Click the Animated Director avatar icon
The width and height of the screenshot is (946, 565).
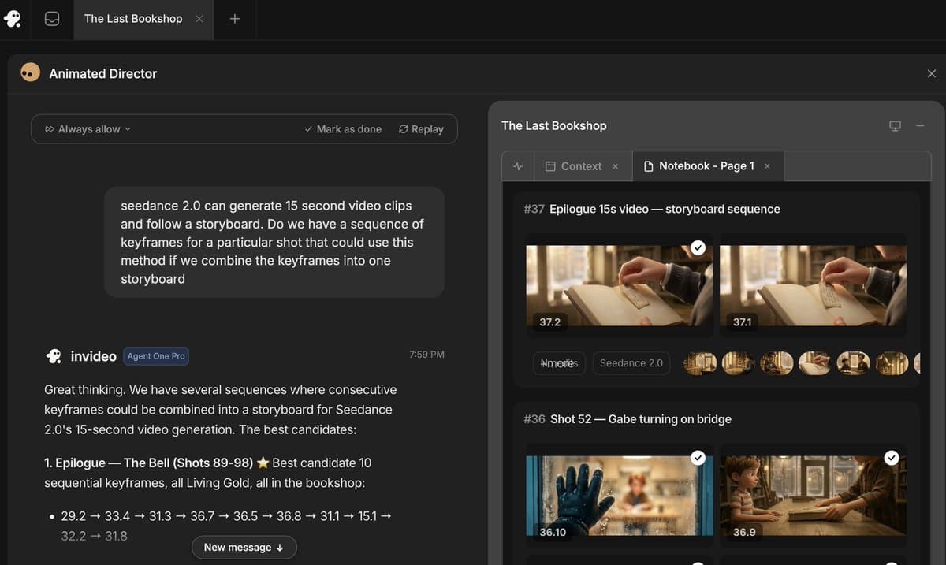point(30,73)
